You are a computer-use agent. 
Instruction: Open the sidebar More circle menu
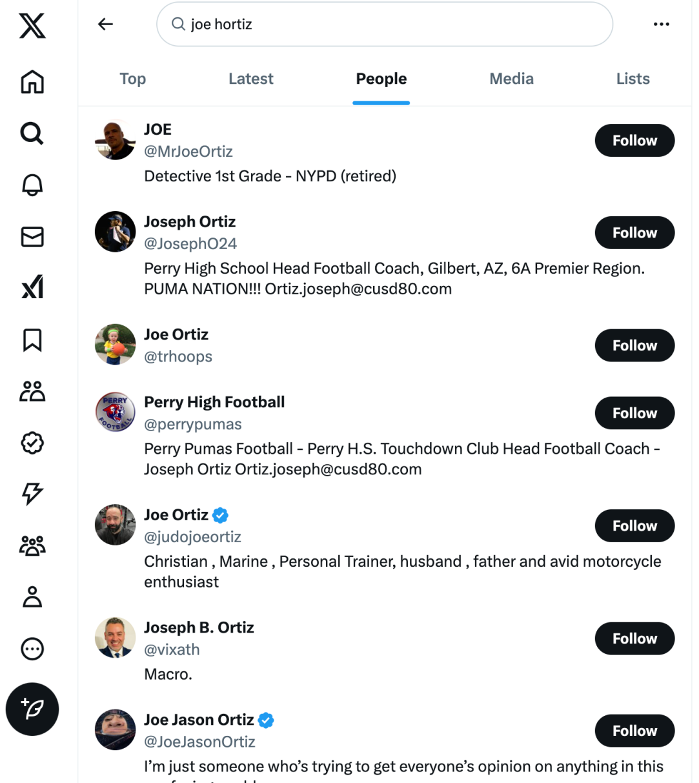[x=32, y=649]
